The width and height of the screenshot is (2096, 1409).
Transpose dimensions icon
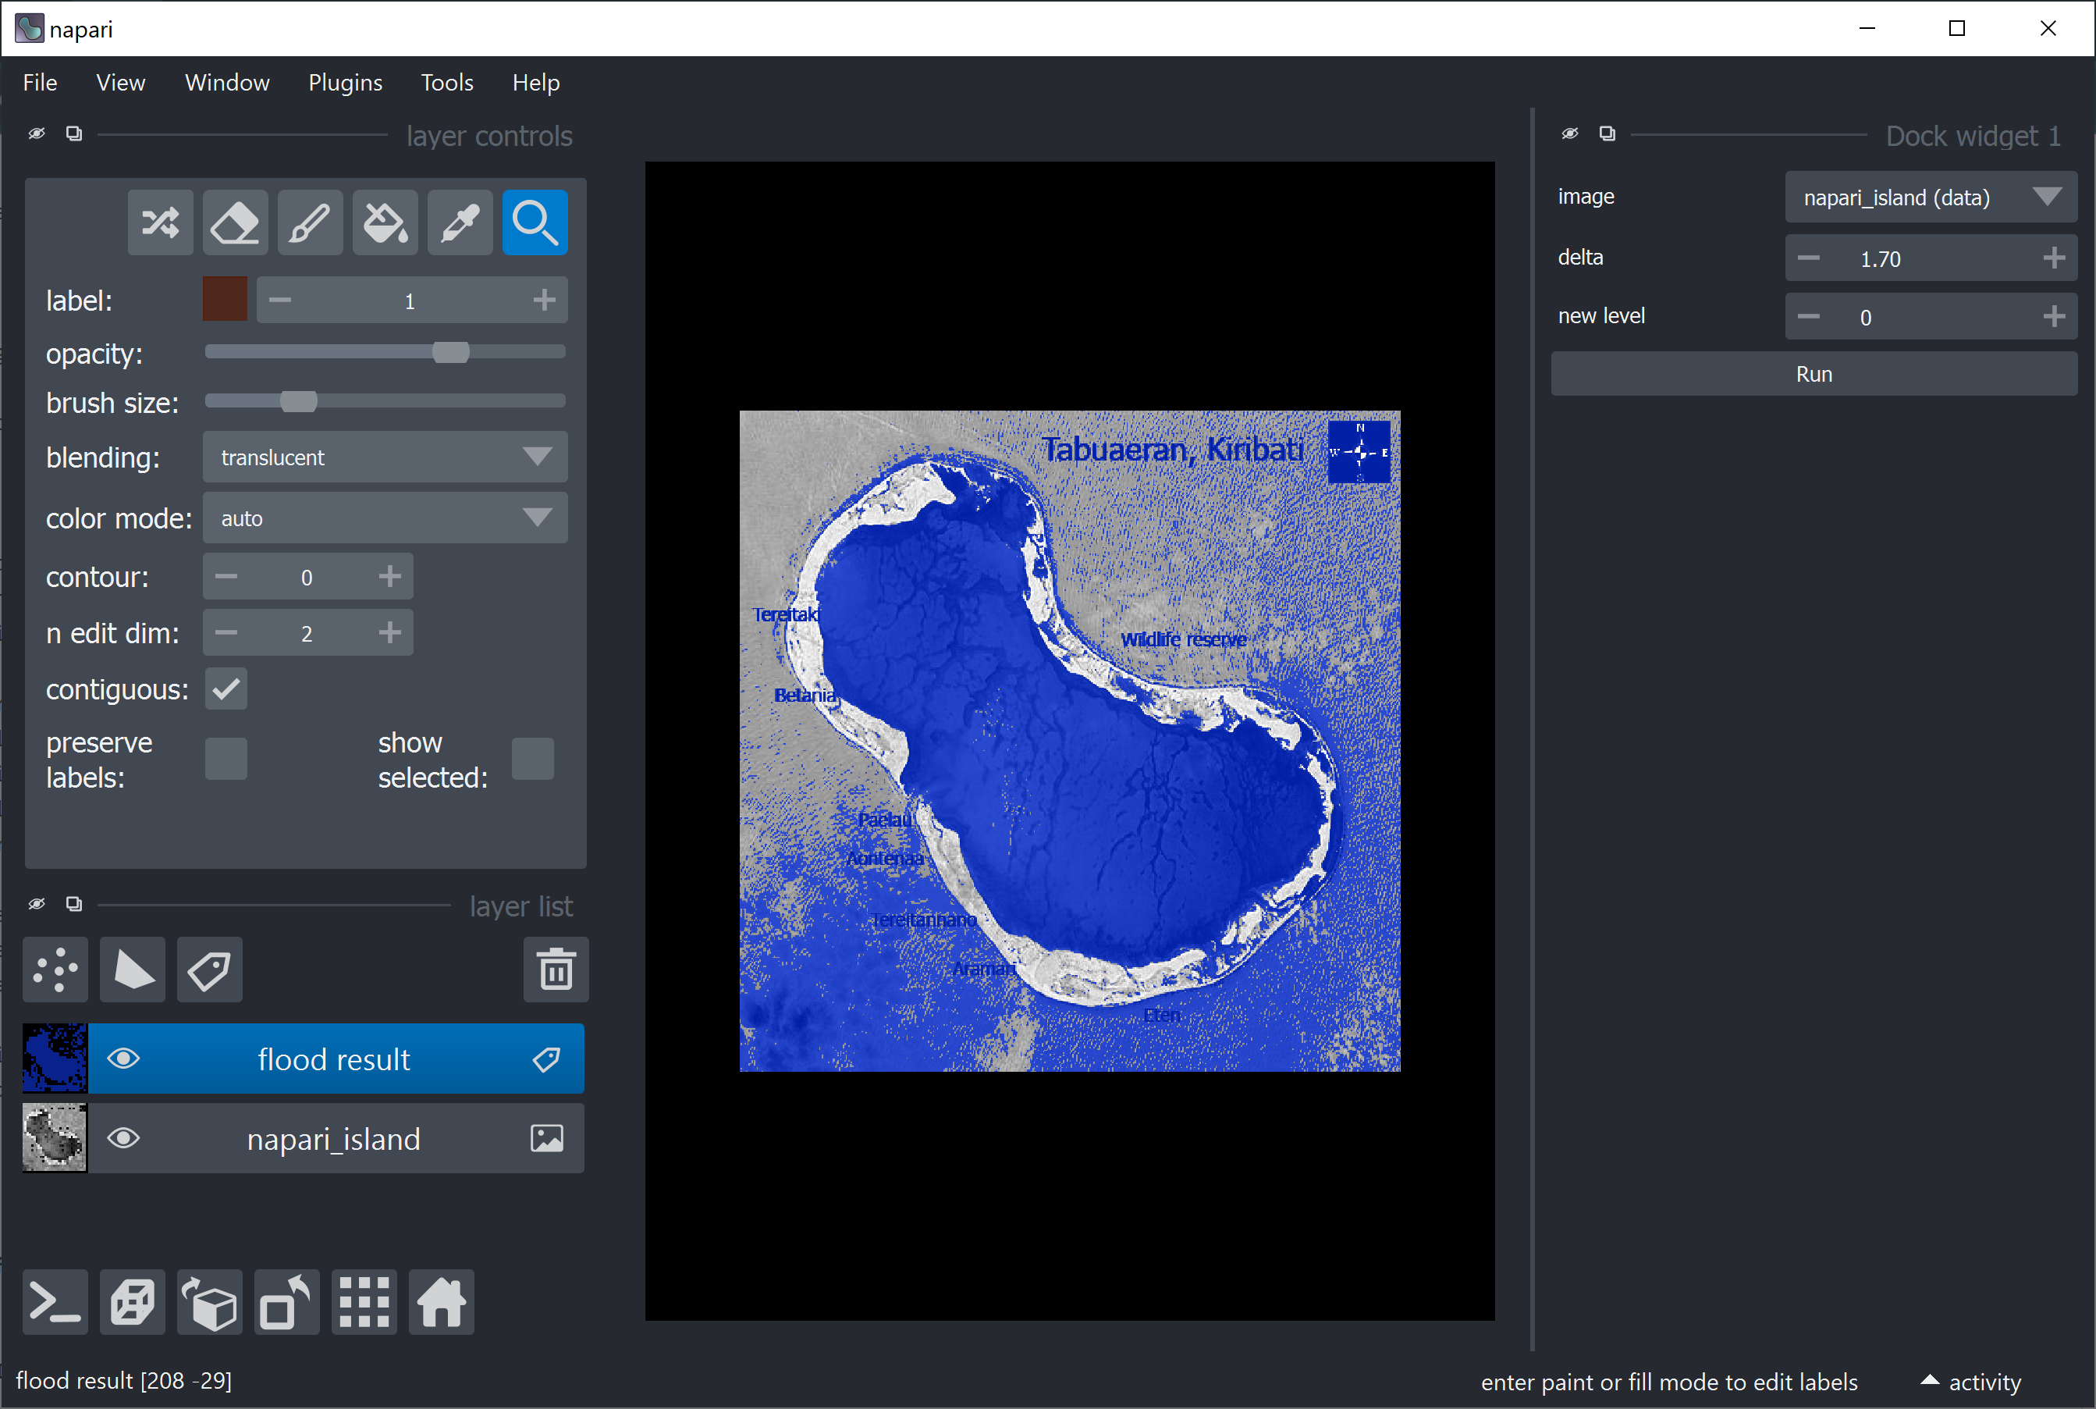click(287, 1302)
